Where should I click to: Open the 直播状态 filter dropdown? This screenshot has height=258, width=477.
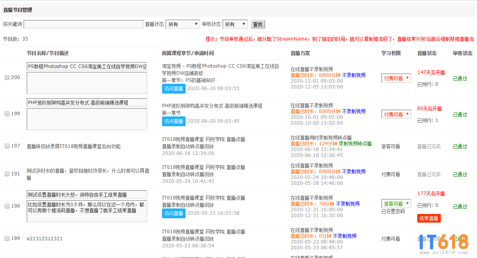tap(183, 24)
